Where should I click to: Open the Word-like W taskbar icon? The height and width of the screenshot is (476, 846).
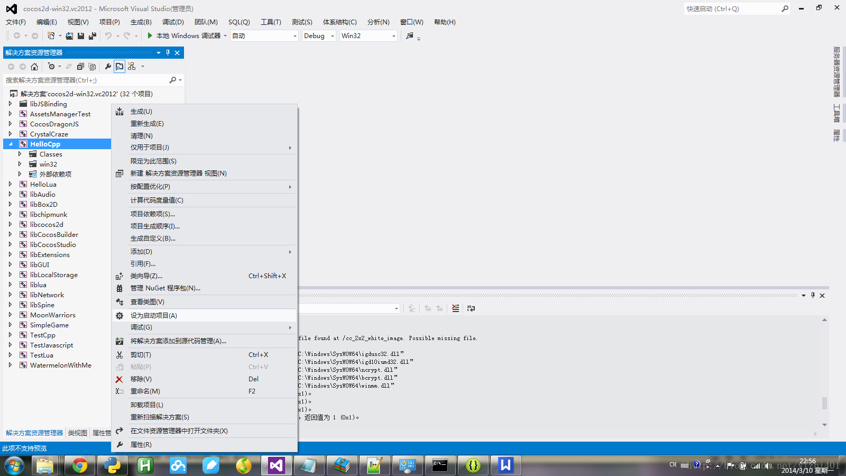point(506,465)
